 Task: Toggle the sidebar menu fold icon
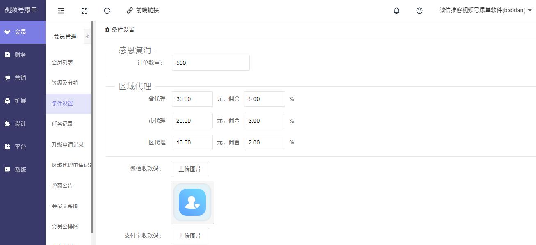[x=61, y=11]
